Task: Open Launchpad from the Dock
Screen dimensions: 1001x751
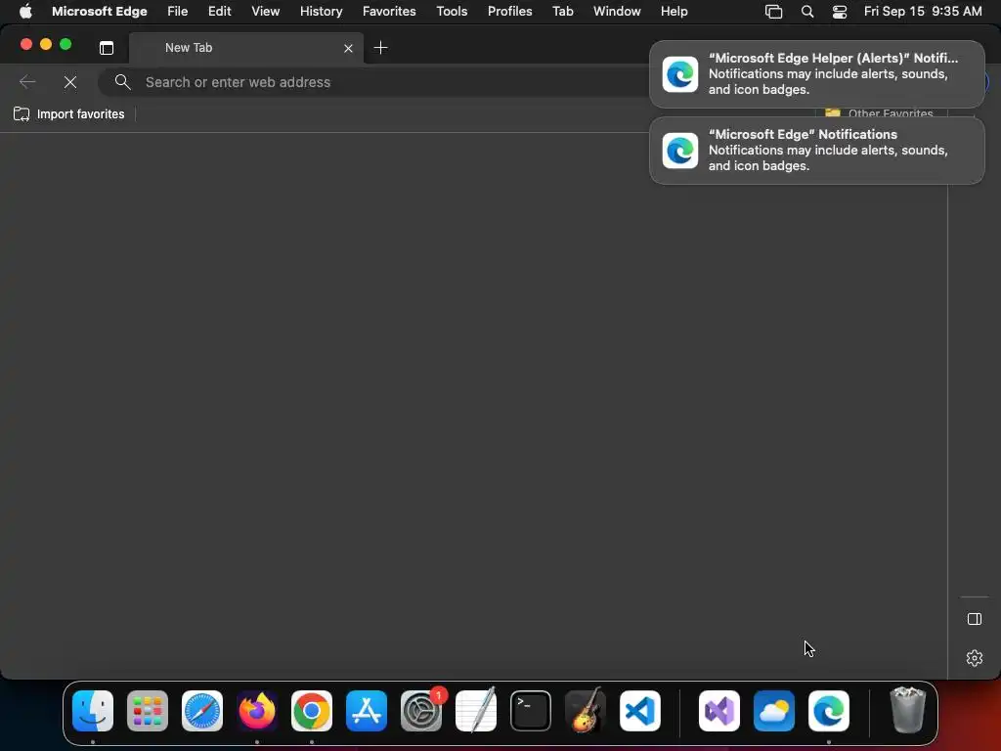Action: (x=148, y=711)
